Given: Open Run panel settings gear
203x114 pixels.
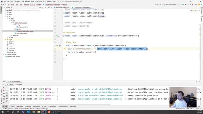Looking at the screenshot, I should pyautogui.click(x=197, y=81).
